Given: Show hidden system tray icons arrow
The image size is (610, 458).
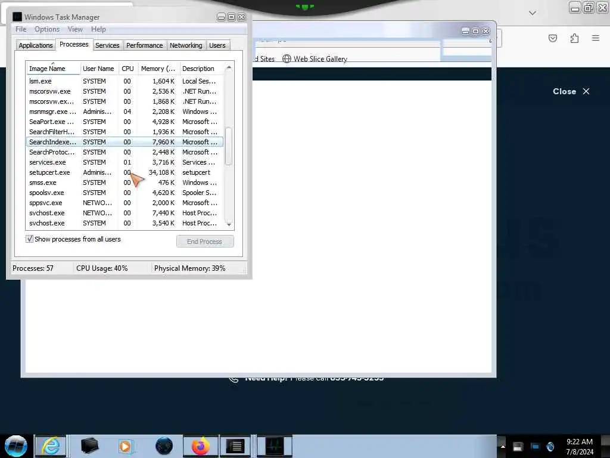Looking at the screenshot, I should pyautogui.click(x=503, y=447).
